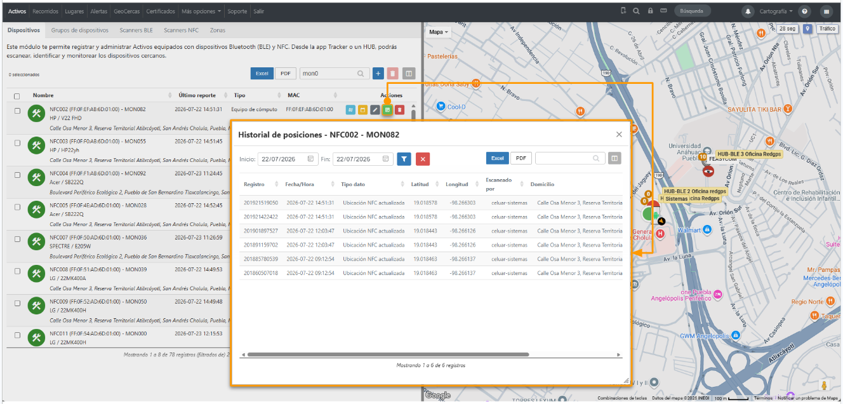The image size is (843, 404).
Task: Switch to the Grupos de dispositivos tab
Action: click(80, 30)
